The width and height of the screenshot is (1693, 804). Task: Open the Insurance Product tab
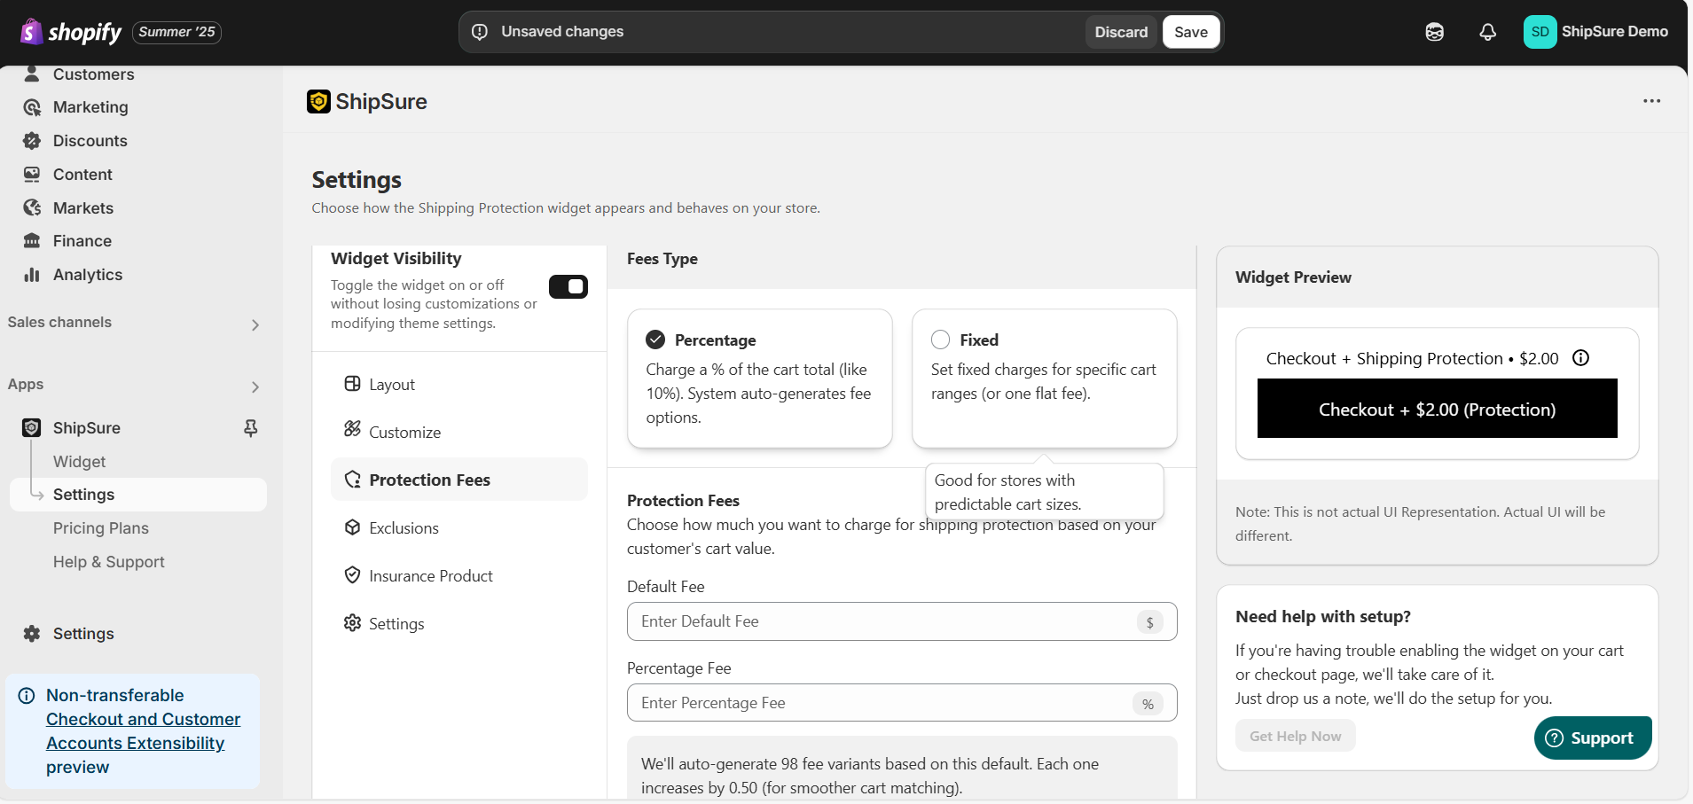tap(459, 575)
